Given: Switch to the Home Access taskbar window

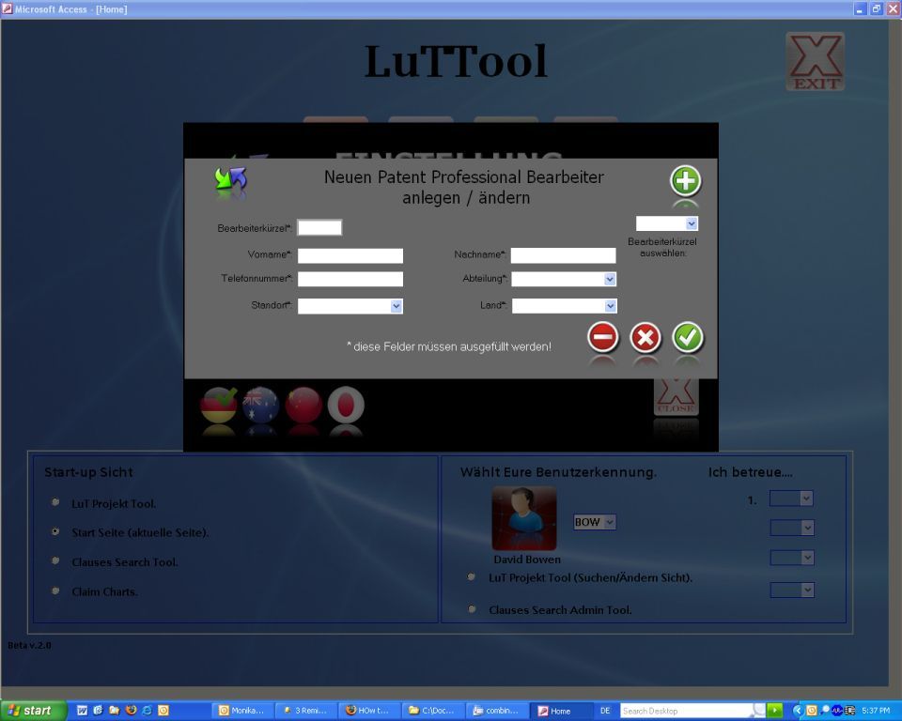Looking at the screenshot, I should pyautogui.click(x=561, y=711).
